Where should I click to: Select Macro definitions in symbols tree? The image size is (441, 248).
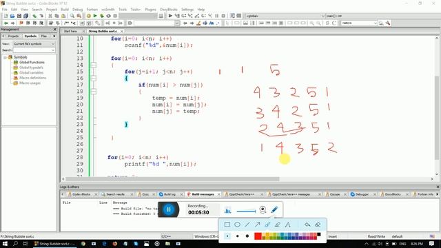[32, 78]
